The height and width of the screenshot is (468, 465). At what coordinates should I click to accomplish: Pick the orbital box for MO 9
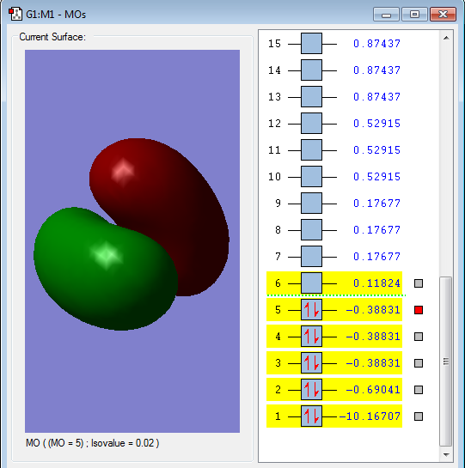[311, 204]
